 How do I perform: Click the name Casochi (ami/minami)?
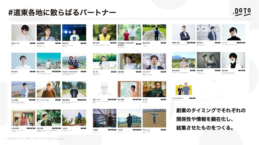70,72
